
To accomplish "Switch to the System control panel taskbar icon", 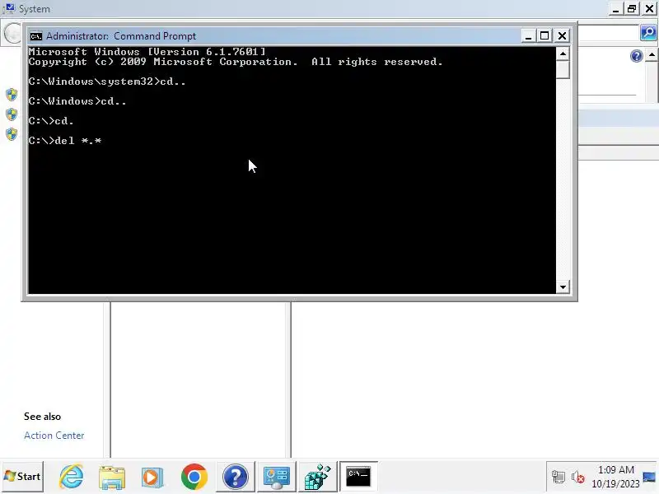I will (x=276, y=477).
